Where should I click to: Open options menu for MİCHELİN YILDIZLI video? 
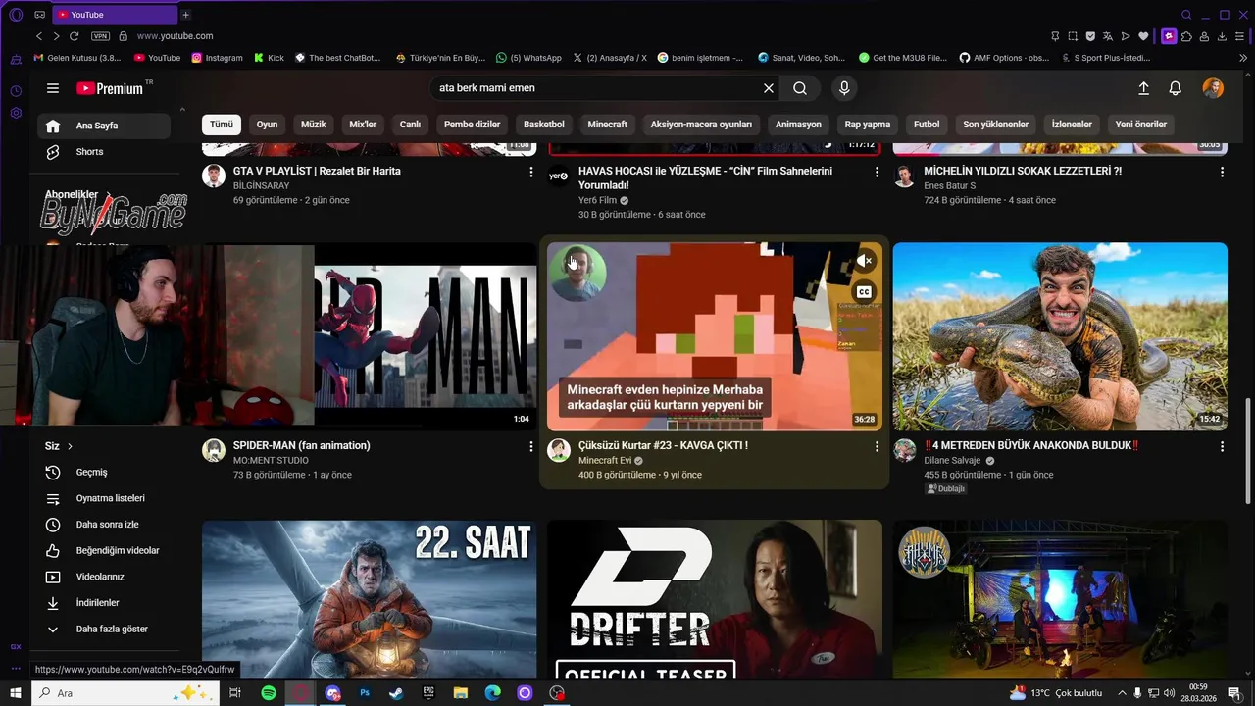(1222, 172)
